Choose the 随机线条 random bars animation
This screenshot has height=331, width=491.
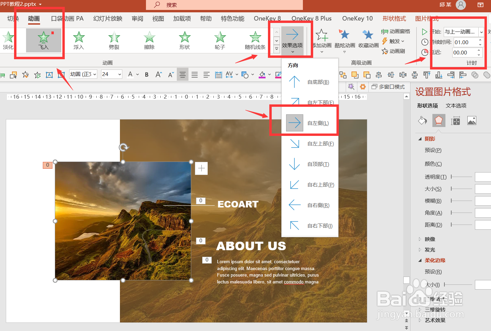click(255, 40)
